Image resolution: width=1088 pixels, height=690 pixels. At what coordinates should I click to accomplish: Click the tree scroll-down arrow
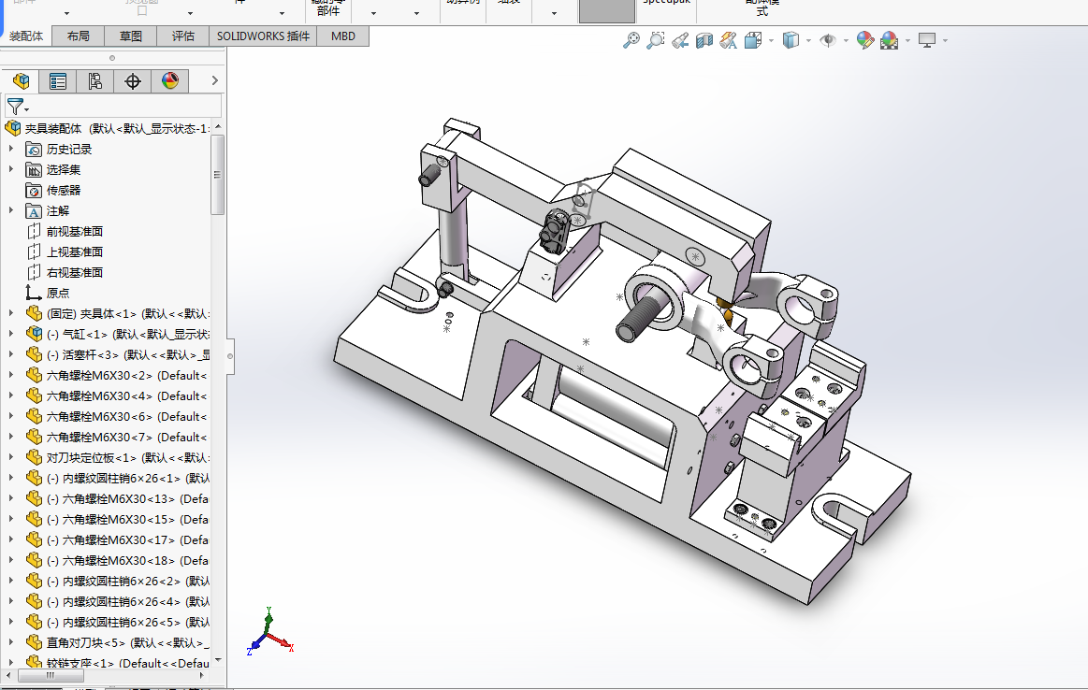[218, 660]
